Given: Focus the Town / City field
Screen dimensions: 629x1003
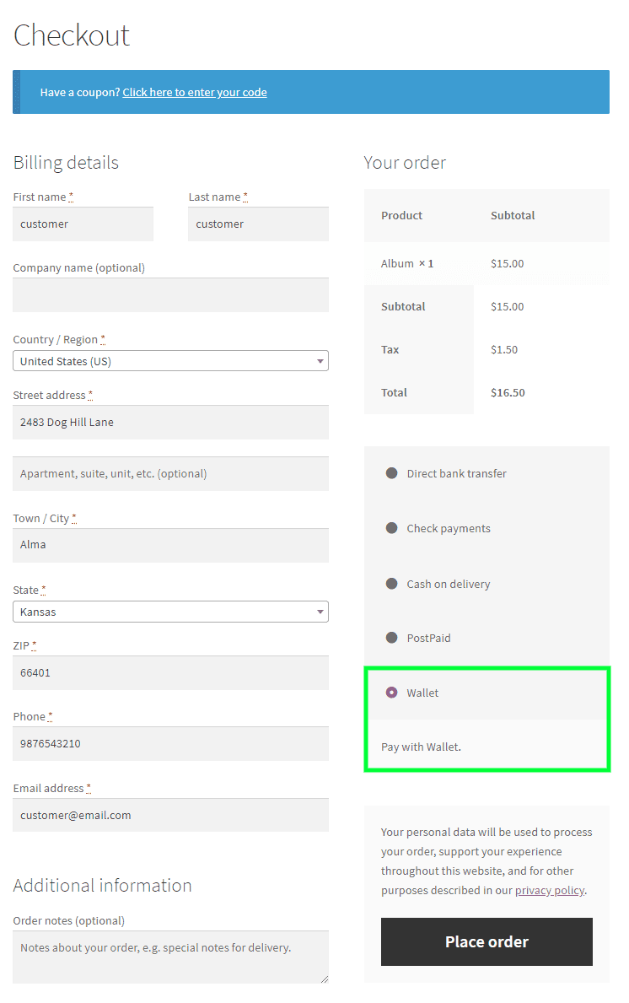Looking at the screenshot, I should click(170, 545).
